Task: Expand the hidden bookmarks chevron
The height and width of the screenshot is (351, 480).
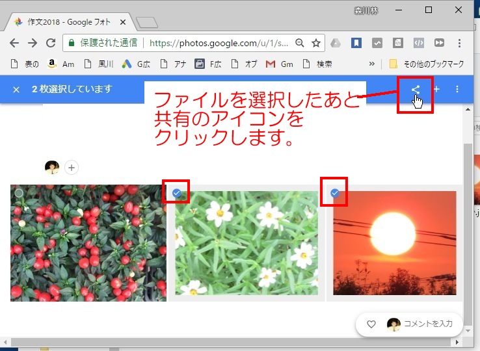Action: coord(372,64)
